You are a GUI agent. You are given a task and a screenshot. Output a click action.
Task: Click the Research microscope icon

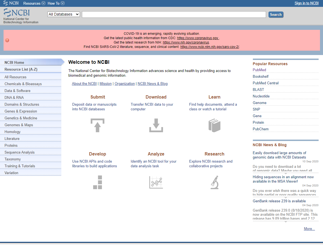click(215, 182)
